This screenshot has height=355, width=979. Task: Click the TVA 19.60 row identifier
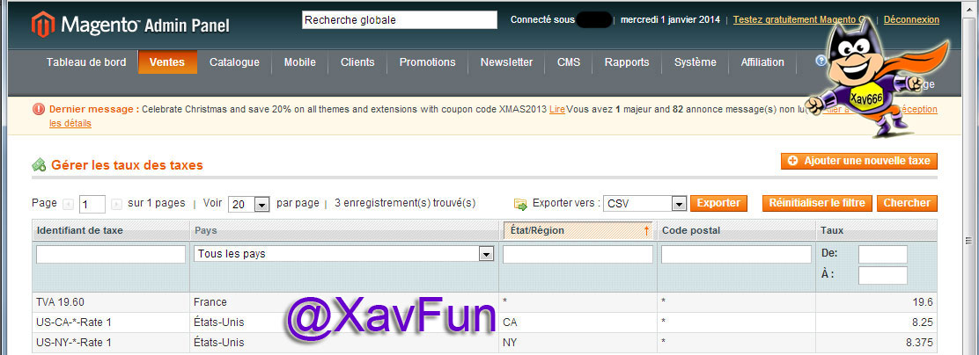(x=61, y=302)
